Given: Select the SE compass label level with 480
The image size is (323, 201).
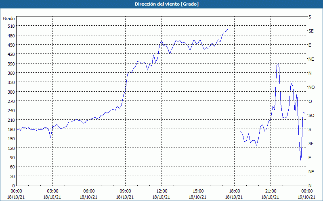Looking at the screenshot, I should pos(311,31).
